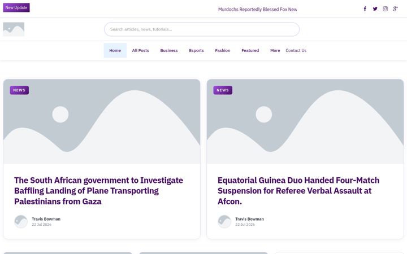
Task: Open Travis Bowman under South African article
Action: 46,219
